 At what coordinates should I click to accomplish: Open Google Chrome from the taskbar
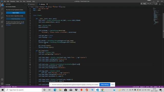click(x=102, y=90)
